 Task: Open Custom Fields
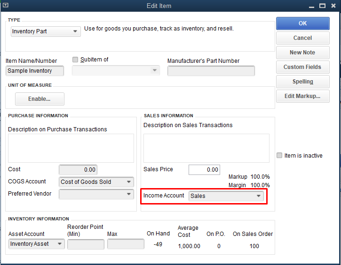pyautogui.click(x=302, y=67)
